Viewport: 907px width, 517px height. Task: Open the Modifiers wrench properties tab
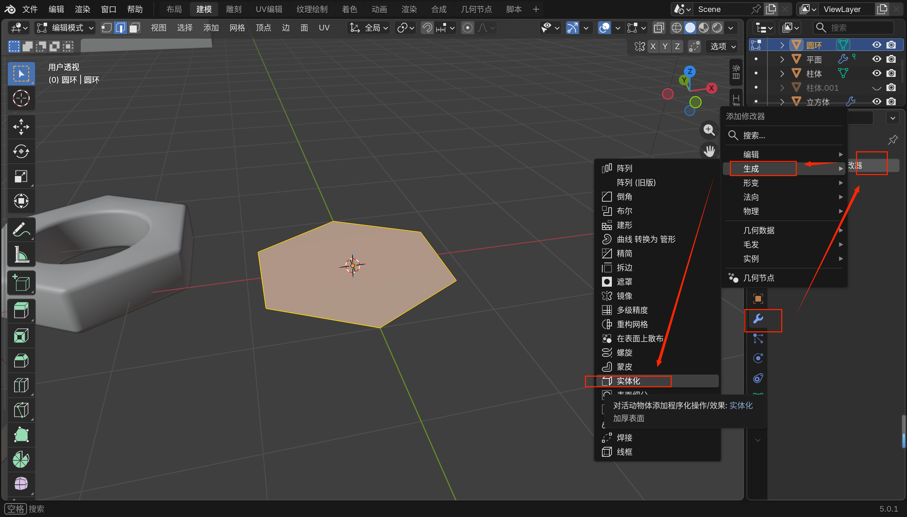coord(758,319)
